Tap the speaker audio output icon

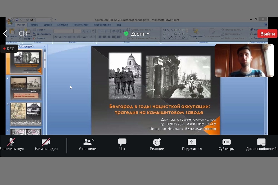(23, 34)
